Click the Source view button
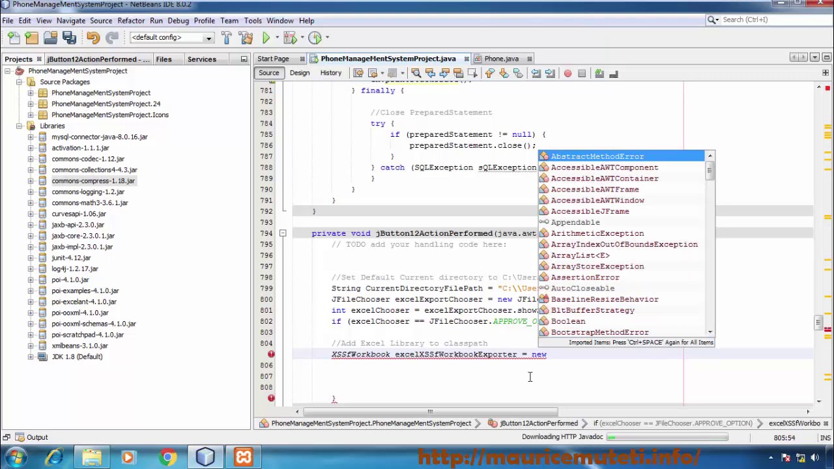Viewport: 834px width, 469px height. click(x=268, y=73)
